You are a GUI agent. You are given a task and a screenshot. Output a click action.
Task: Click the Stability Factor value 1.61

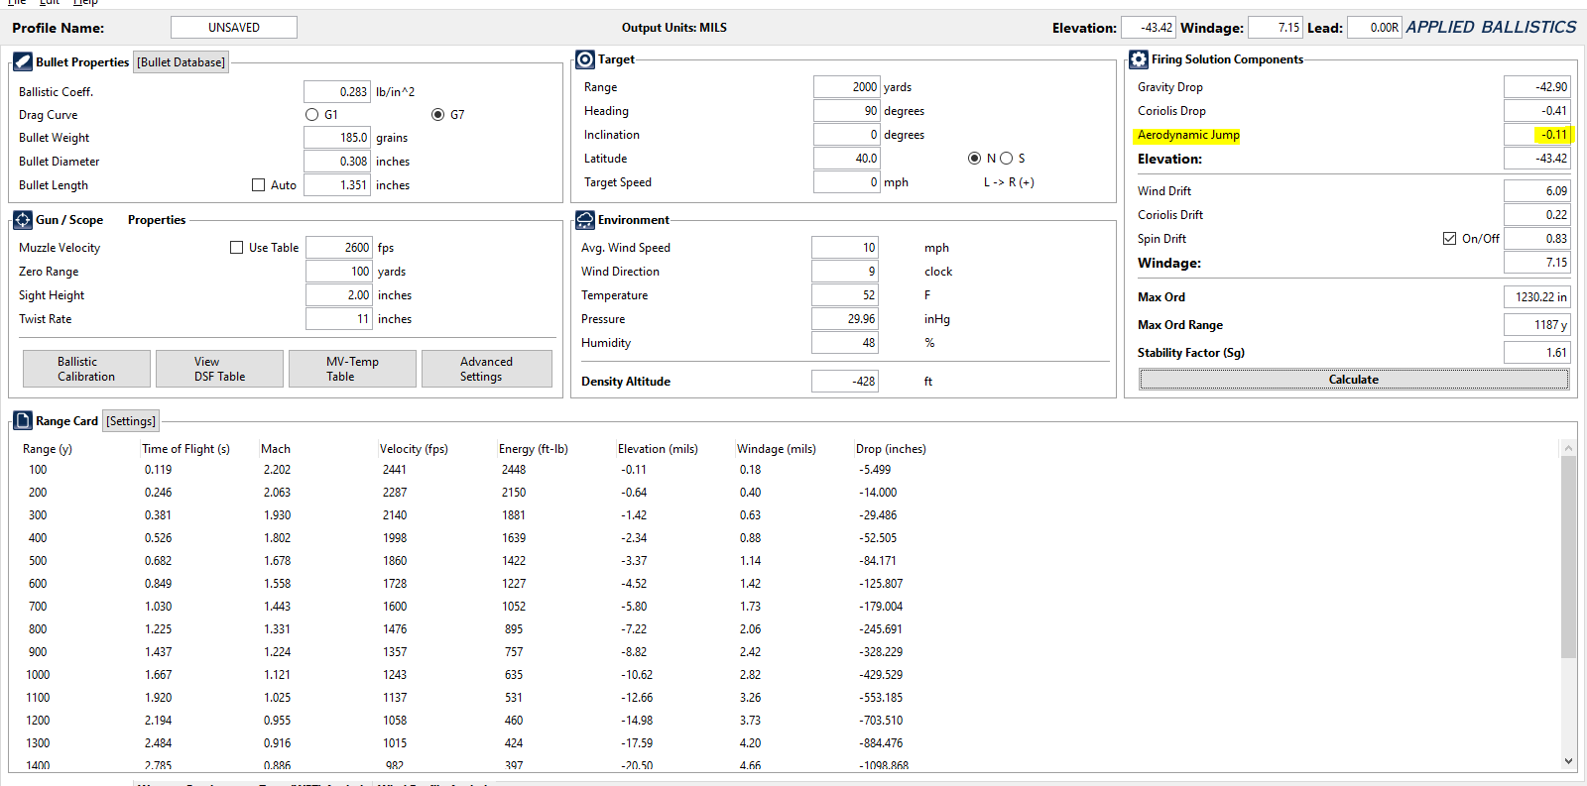[x=1537, y=353]
